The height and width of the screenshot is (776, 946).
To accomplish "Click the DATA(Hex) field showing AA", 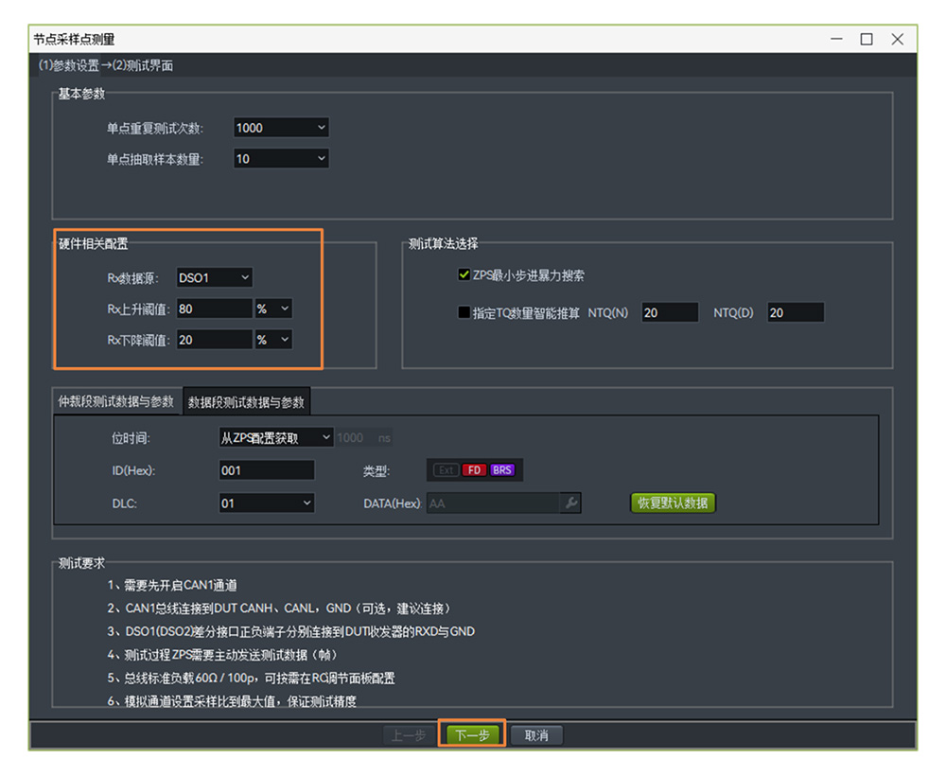I will pos(494,503).
